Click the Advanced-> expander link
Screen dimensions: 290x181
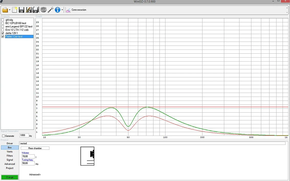point(35,175)
